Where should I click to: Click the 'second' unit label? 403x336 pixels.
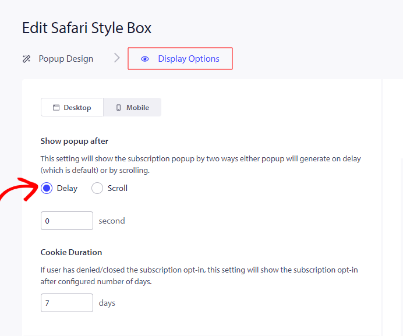(x=112, y=221)
